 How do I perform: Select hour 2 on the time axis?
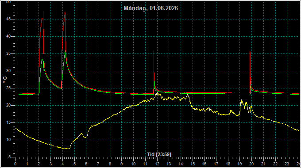pos(39,164)
